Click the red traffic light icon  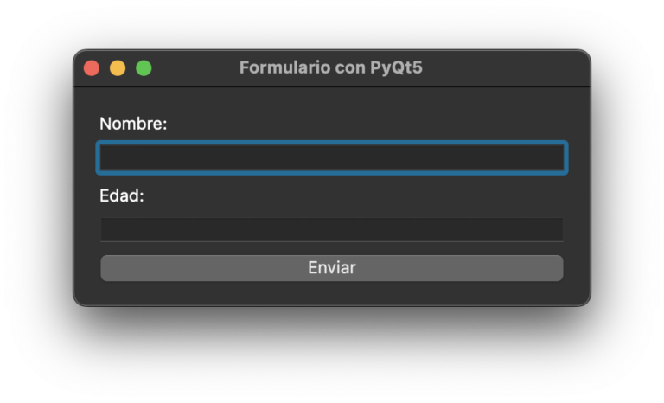tap(92, 68)
